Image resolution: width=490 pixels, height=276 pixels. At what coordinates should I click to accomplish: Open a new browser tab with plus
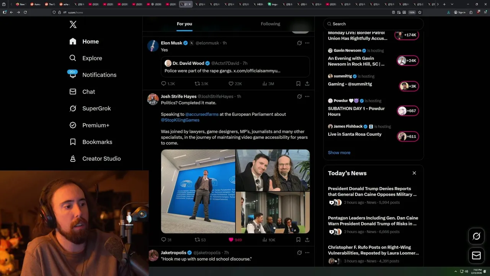[x=444, y=4]
